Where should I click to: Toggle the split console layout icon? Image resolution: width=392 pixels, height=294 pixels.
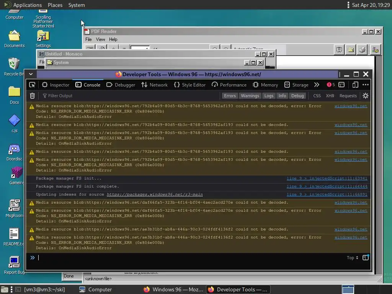[x=341, y=85]
